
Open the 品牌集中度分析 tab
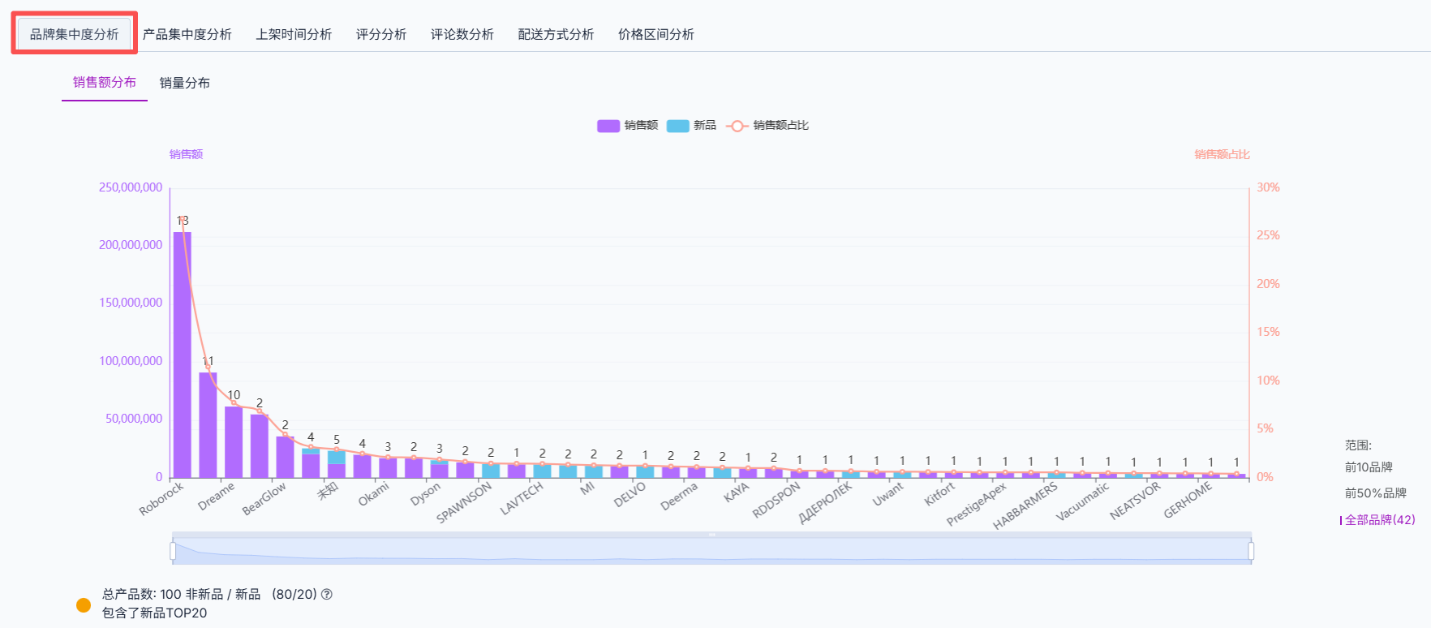(75, 34)
